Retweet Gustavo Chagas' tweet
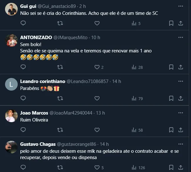This screenshot has width=191, height=172. point(60,167)
